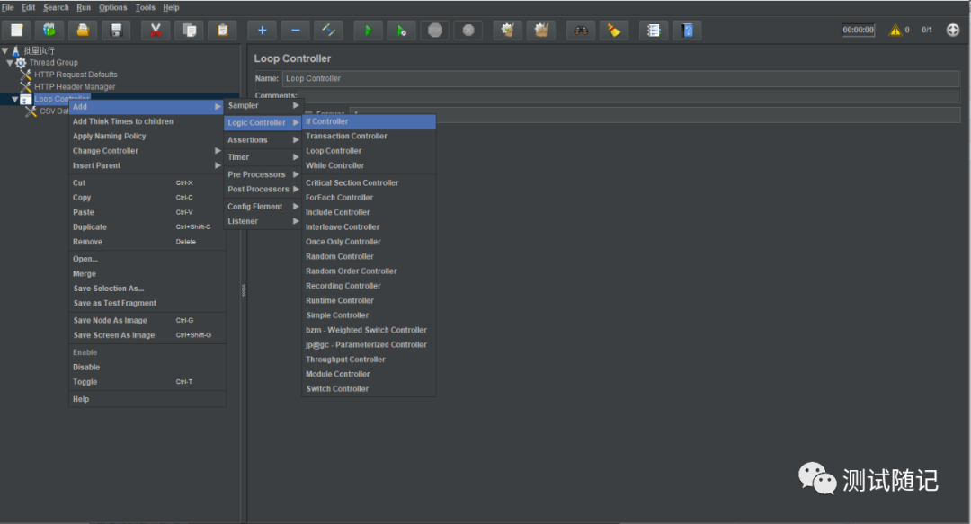Click the remote engine circle icon

pos(953,30)
